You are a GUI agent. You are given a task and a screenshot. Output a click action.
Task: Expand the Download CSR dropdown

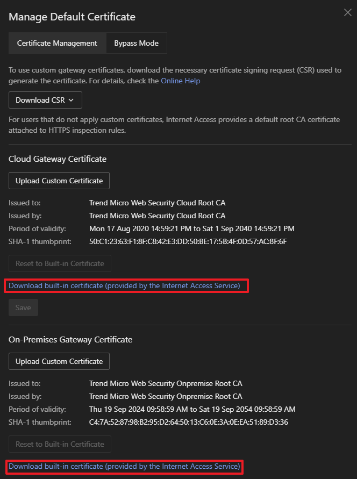point(45,100)
